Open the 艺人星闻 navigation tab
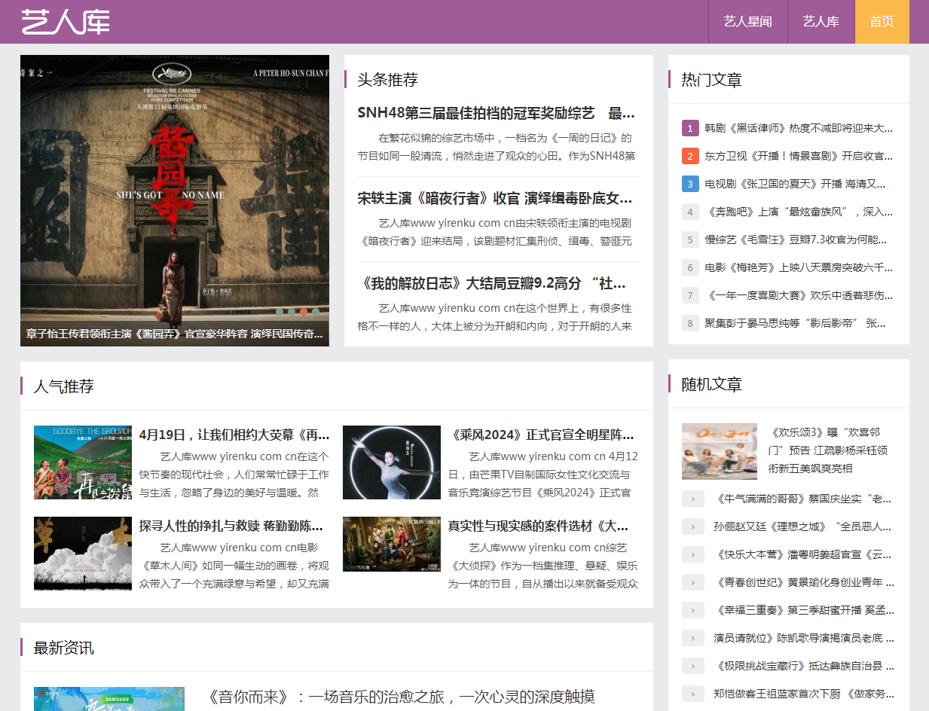The image size is (929, 711). click(747, 22)
